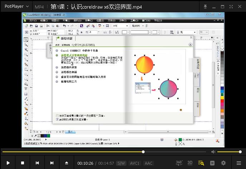Close the welcome screen dialog
Viewport: 246px width, 169px height.
(x=191, y=37)
